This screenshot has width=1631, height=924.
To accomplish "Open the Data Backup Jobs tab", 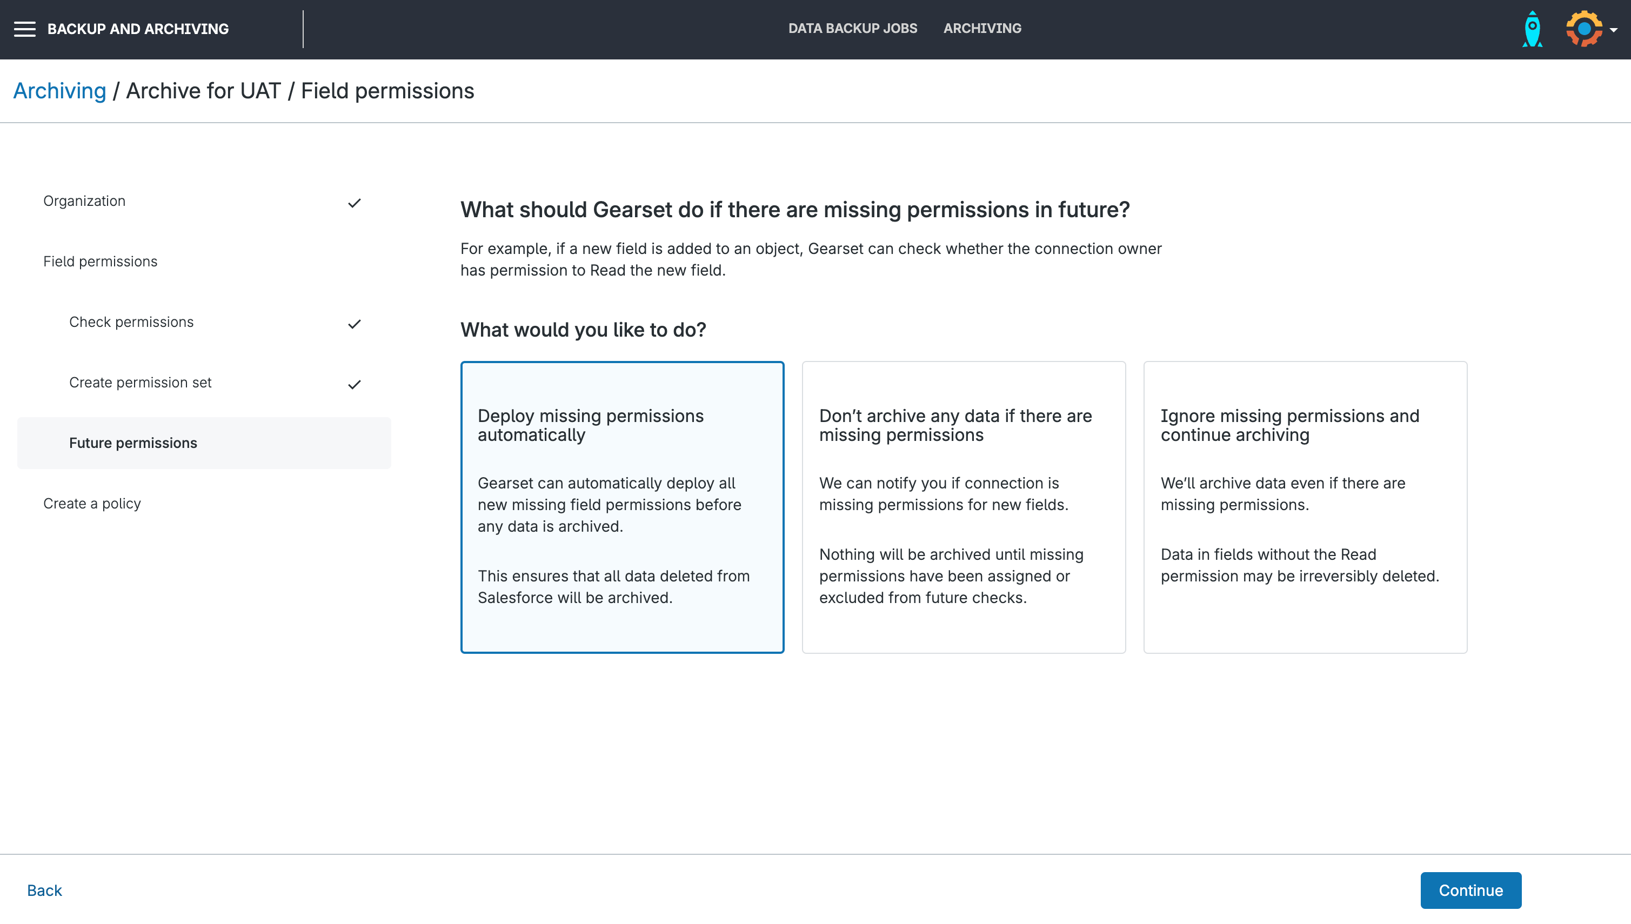I will pyautogui.click(x=852, y=29).
